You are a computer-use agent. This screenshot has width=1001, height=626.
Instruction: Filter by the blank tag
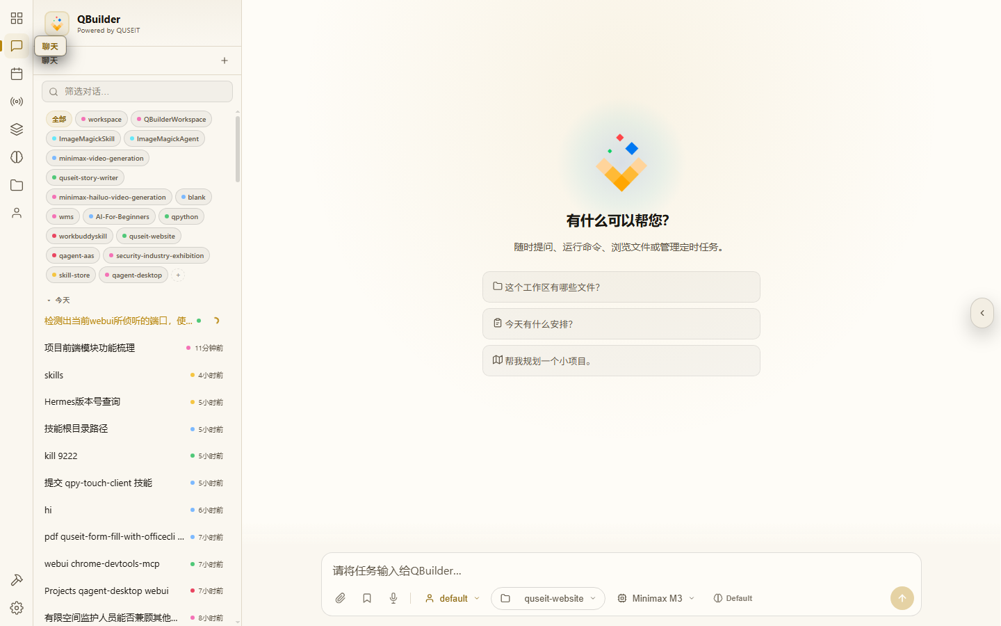(x=193, y=197)
